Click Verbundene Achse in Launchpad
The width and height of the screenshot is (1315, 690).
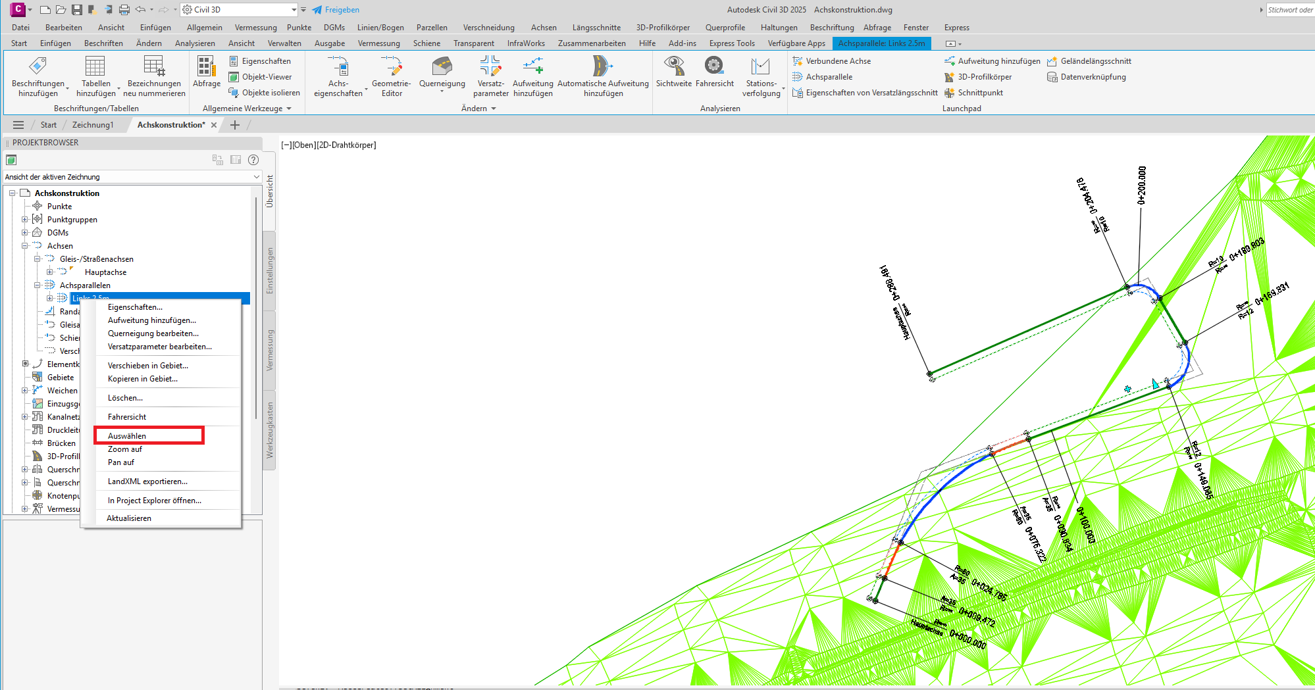832,61
